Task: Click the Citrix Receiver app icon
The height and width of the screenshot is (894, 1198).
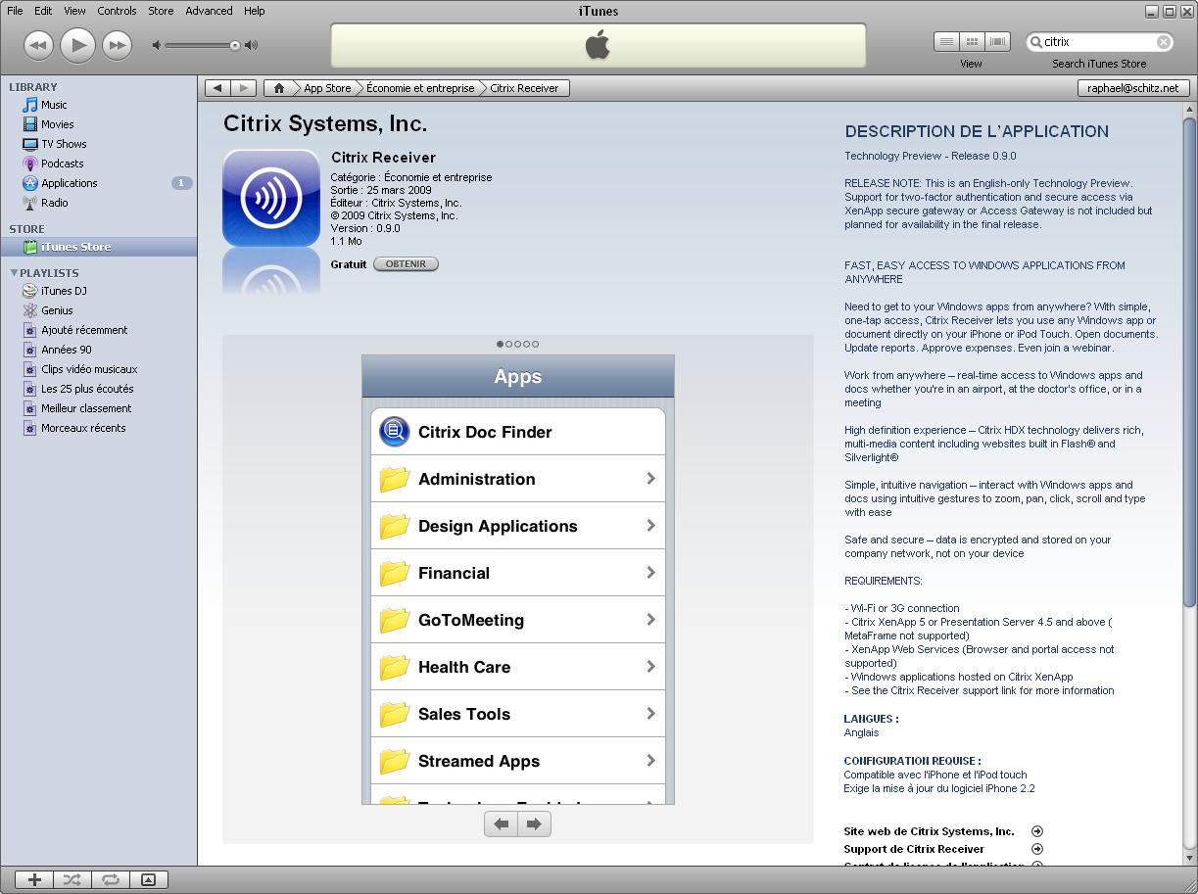Action: pos(271,198)
